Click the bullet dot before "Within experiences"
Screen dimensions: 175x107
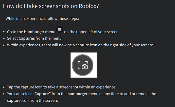(4, 45)
